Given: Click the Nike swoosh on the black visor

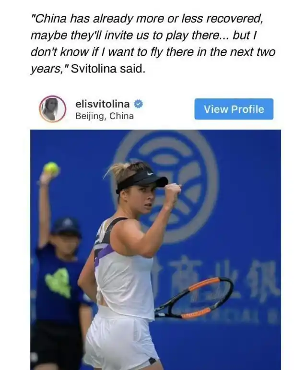Looking at the screenshot, I should point(150,173).
